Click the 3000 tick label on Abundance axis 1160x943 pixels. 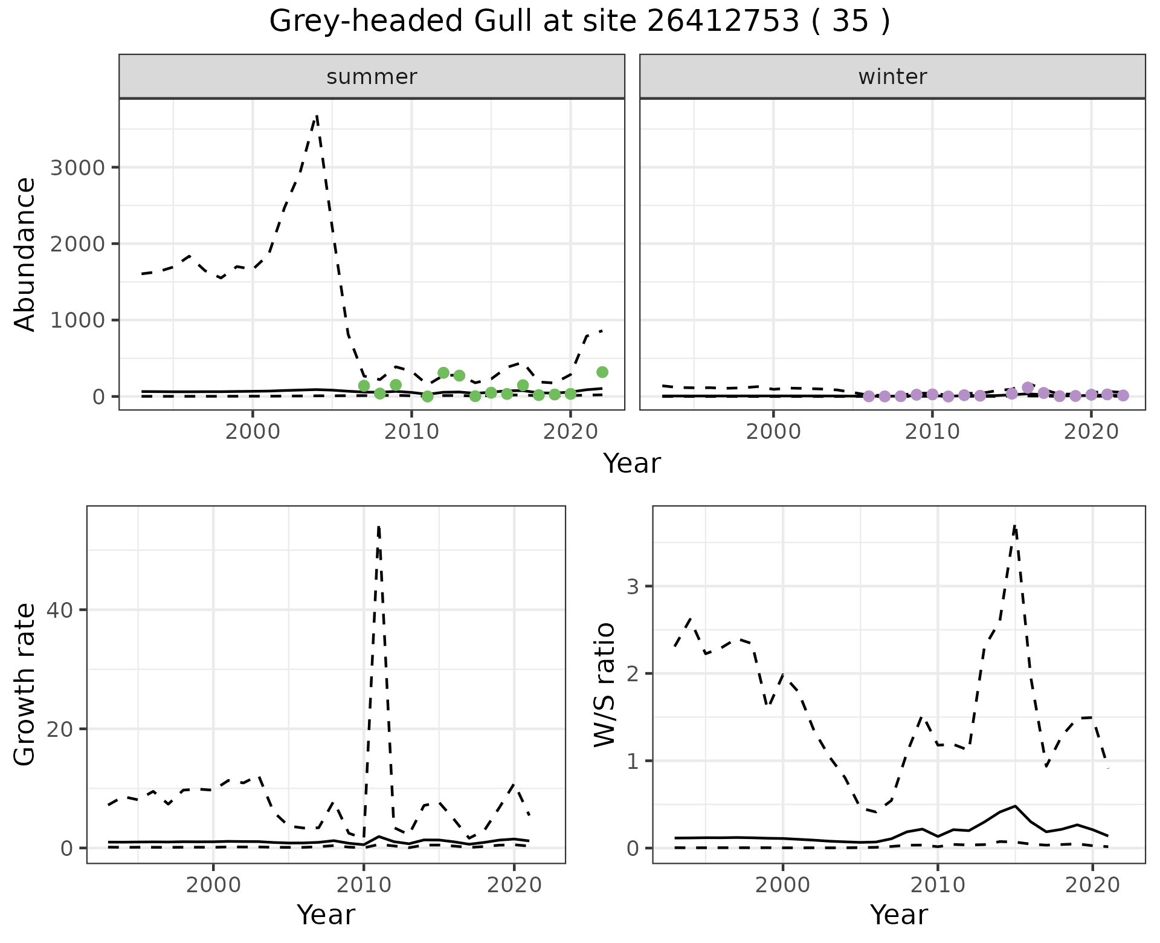[x=77, y=167]
